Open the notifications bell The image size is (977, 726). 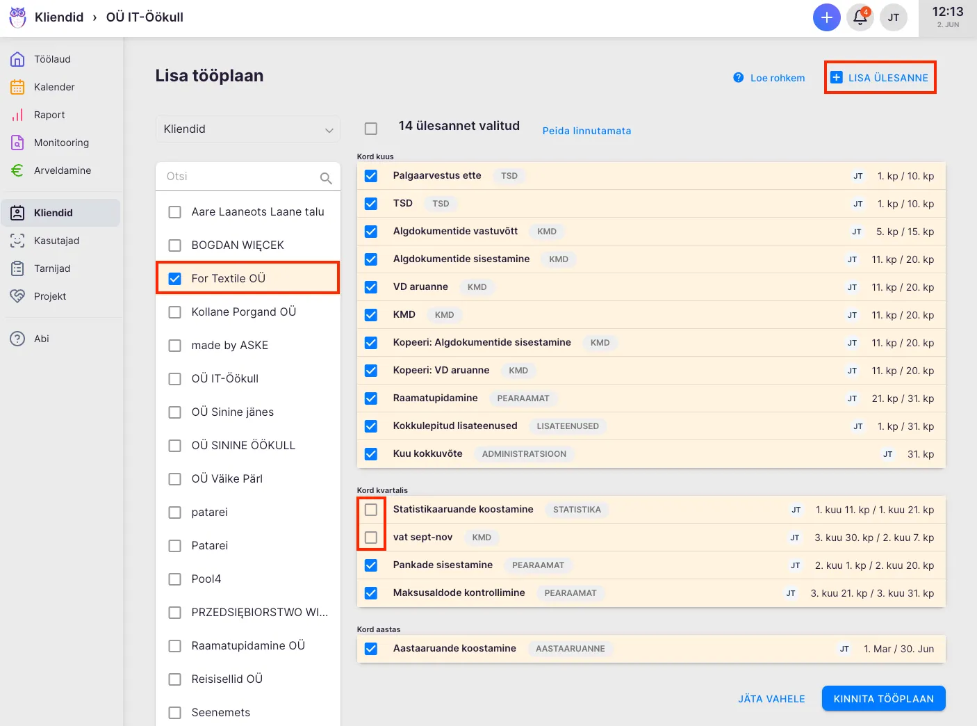coord(860,17)
